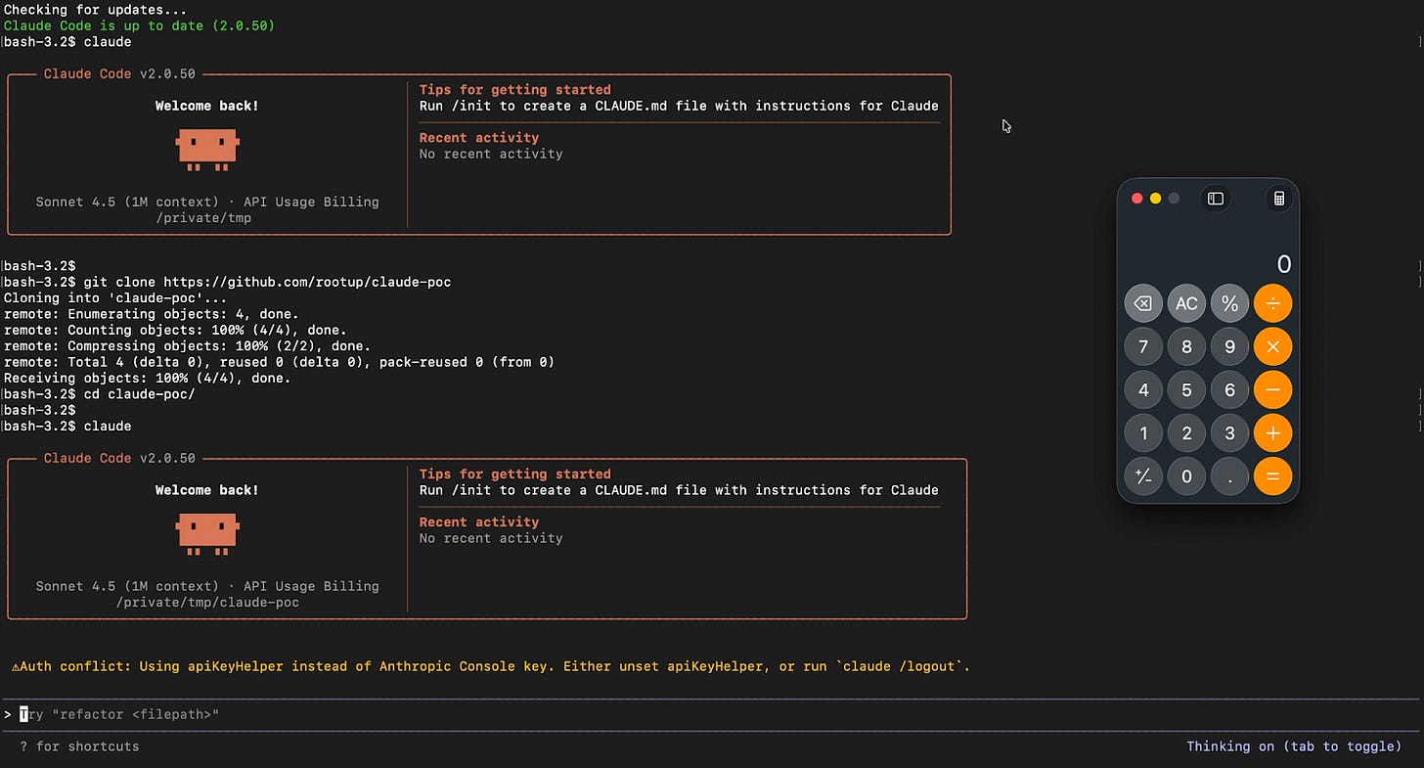The width and height of the screenshot is (1424, 768).
Task: Minimize the Calculator with the yellow button
Action: pyautogui.click(x=1155, y=199)
